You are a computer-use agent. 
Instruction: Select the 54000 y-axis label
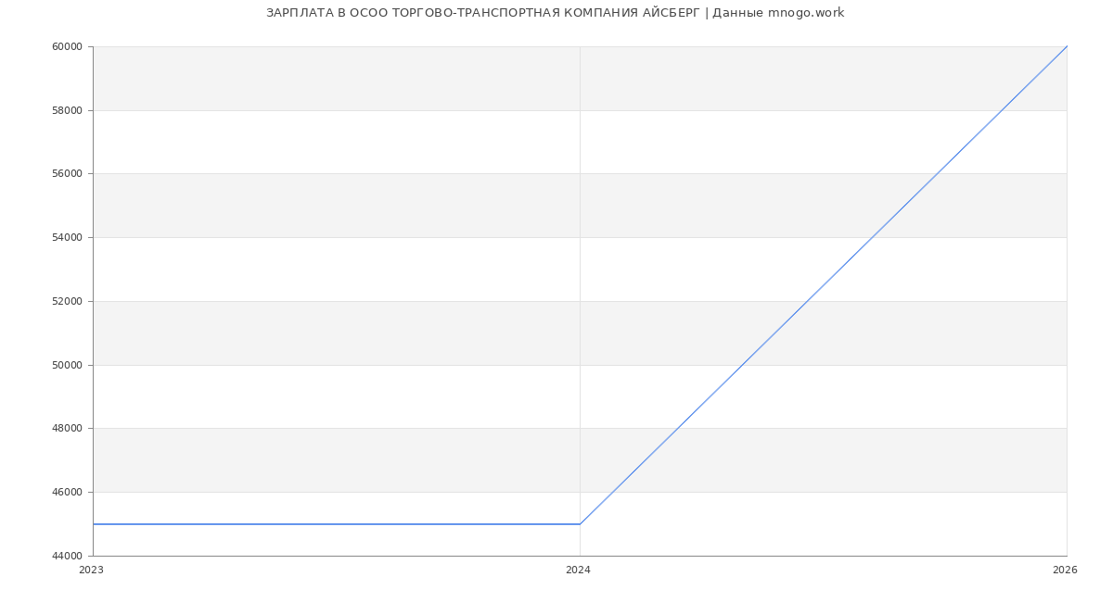point(68,238)
